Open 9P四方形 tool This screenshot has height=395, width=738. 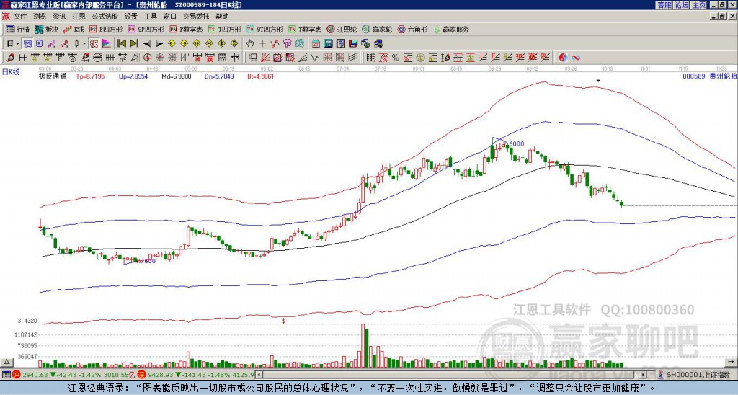click(146, 29)
